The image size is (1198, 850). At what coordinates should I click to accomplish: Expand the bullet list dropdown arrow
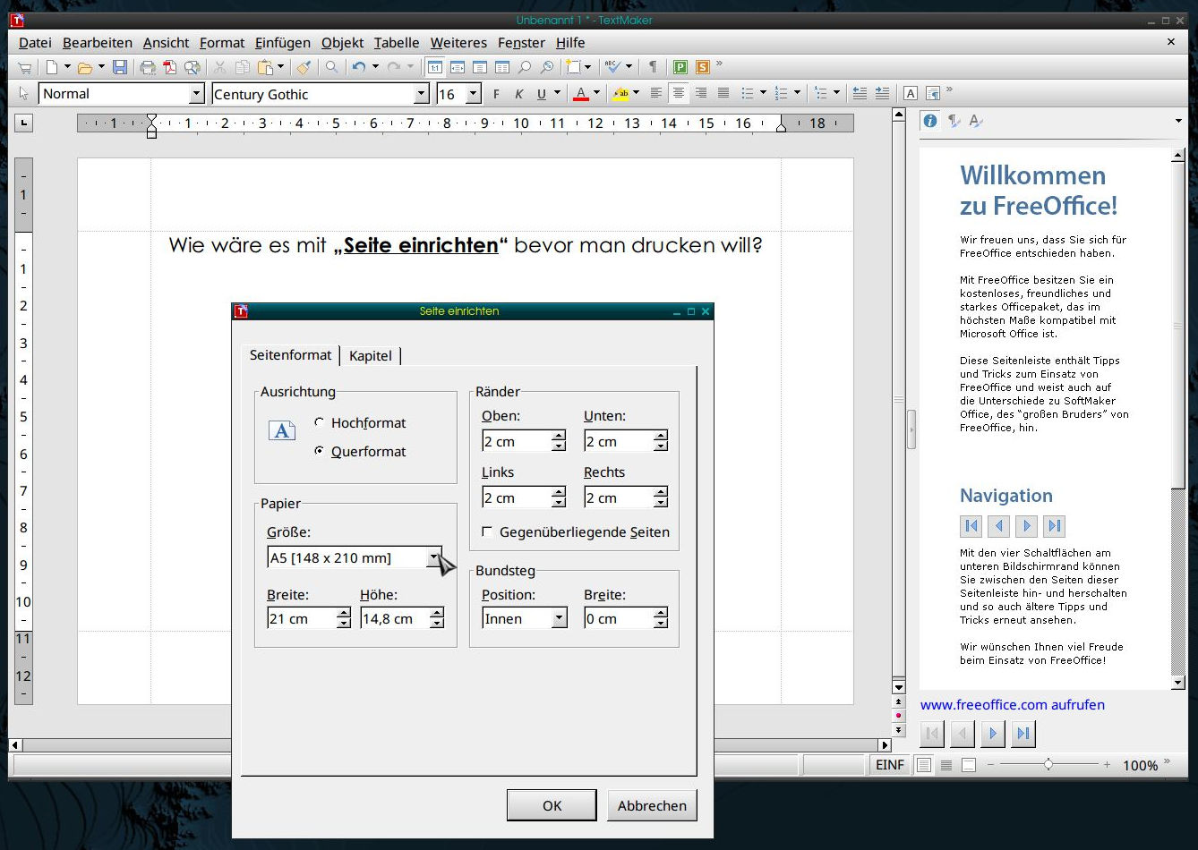tap(762, 93)
